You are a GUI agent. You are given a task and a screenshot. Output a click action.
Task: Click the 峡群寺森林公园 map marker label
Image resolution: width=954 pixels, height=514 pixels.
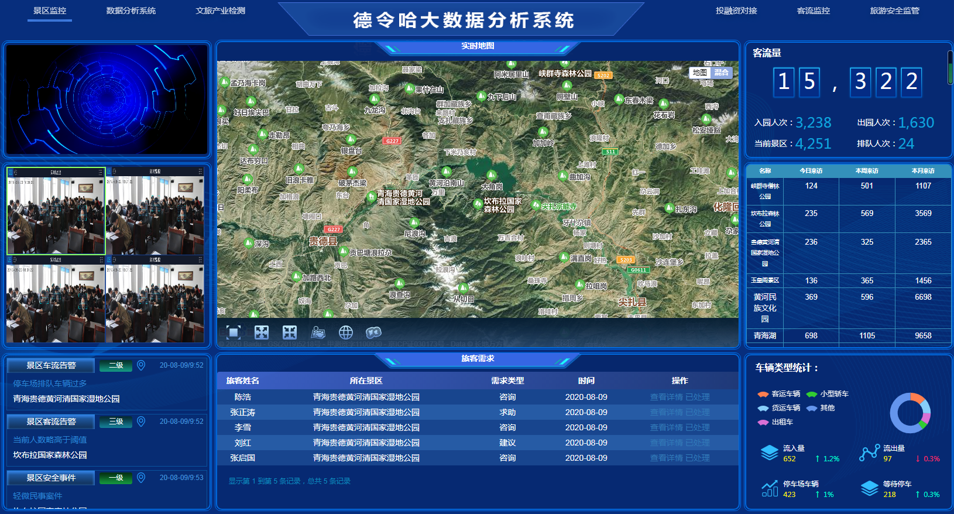point(565,73)
